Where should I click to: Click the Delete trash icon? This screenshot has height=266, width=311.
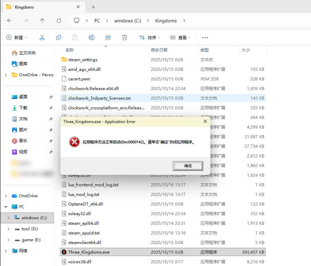click(x=125, y=37)
